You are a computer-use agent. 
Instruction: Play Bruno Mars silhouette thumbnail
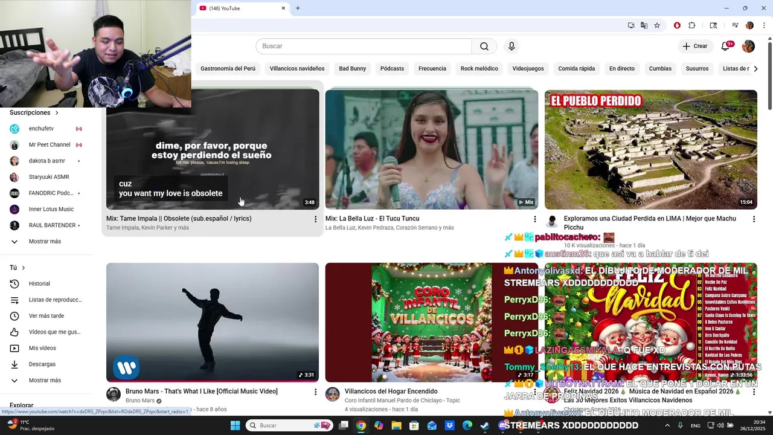pos(213,322)
